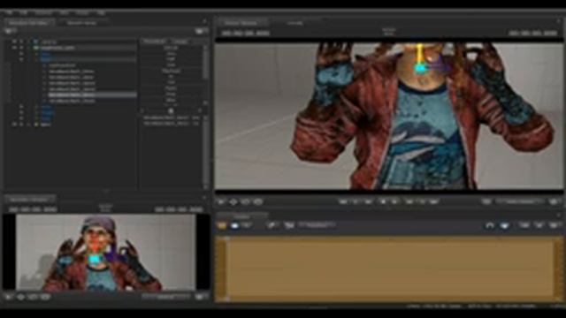Open the Animation Set Editor gear settings
Viewport: 566px width, 318px height.
(200, 32)
